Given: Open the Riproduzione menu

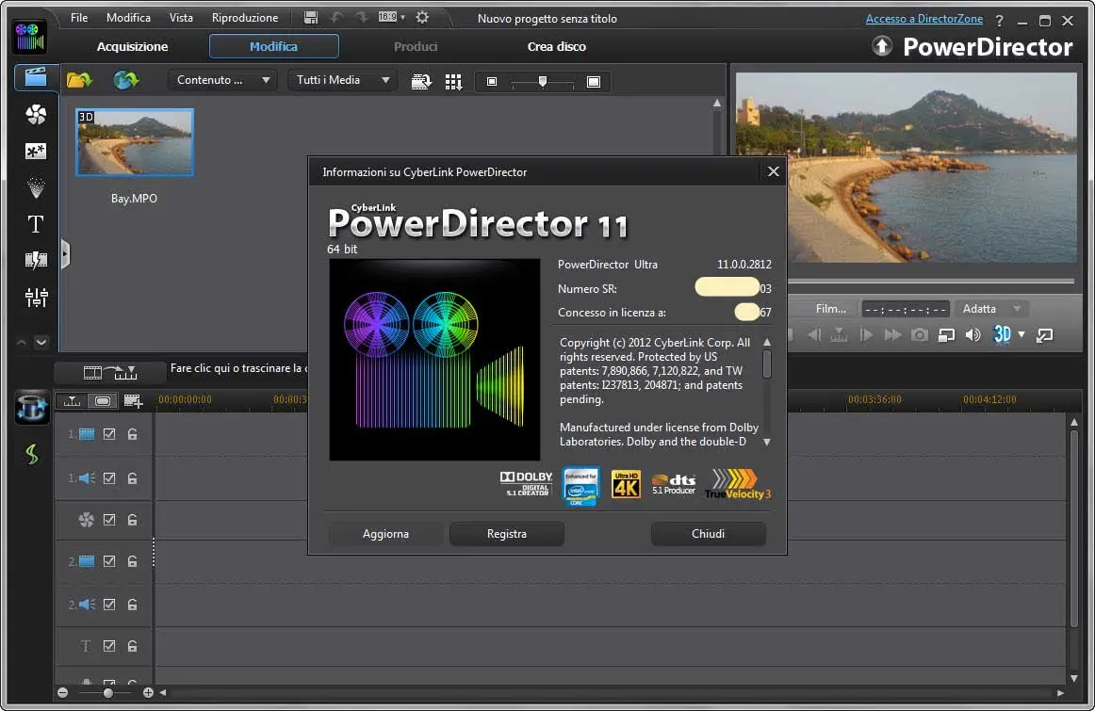Looking at the screenshot, I should [x=245, y=18].
